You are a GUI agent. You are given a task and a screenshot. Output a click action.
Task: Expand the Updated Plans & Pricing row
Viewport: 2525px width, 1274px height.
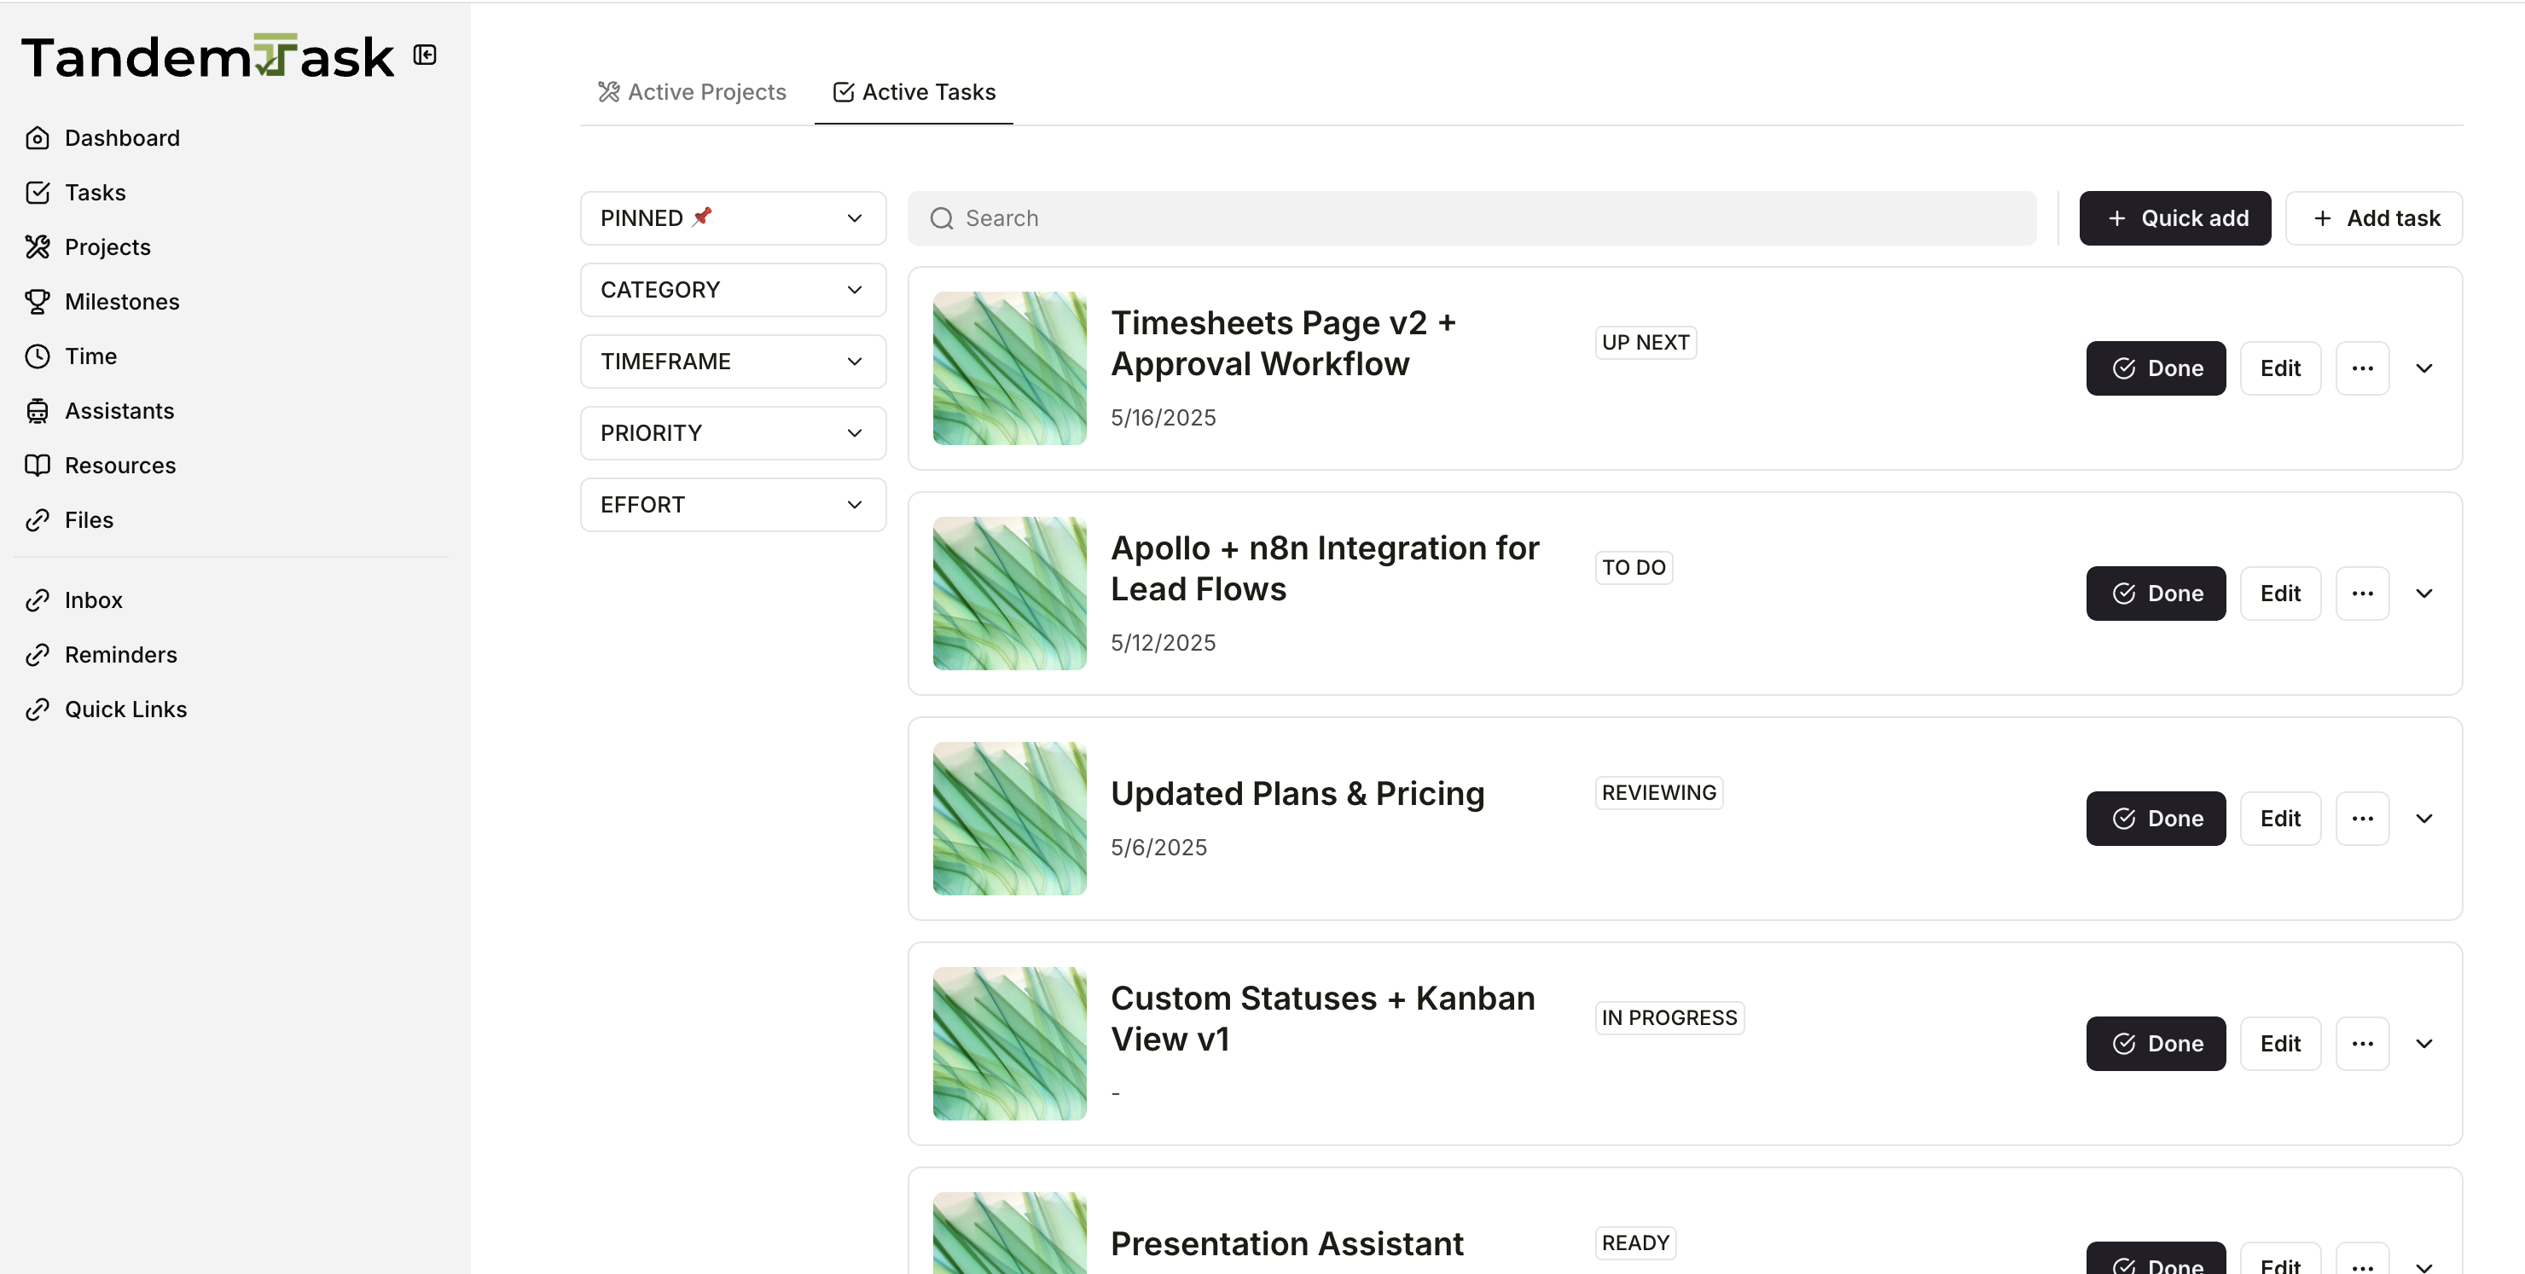coord(2424,819)
